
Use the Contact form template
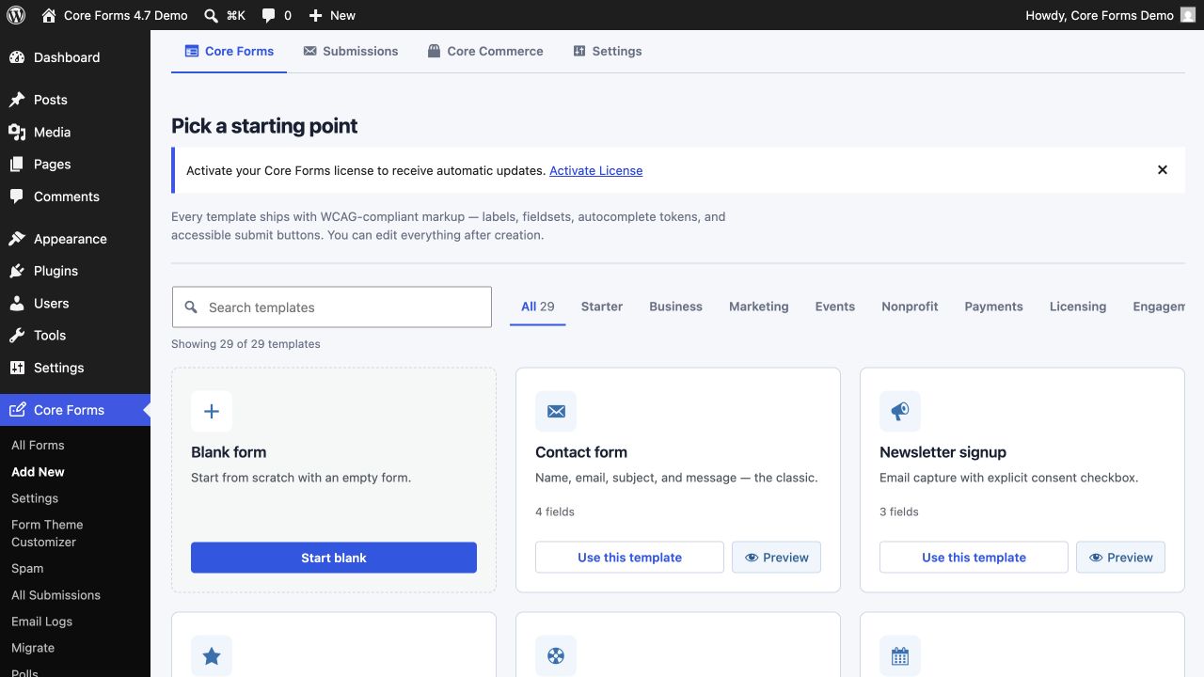coord(629,558)
